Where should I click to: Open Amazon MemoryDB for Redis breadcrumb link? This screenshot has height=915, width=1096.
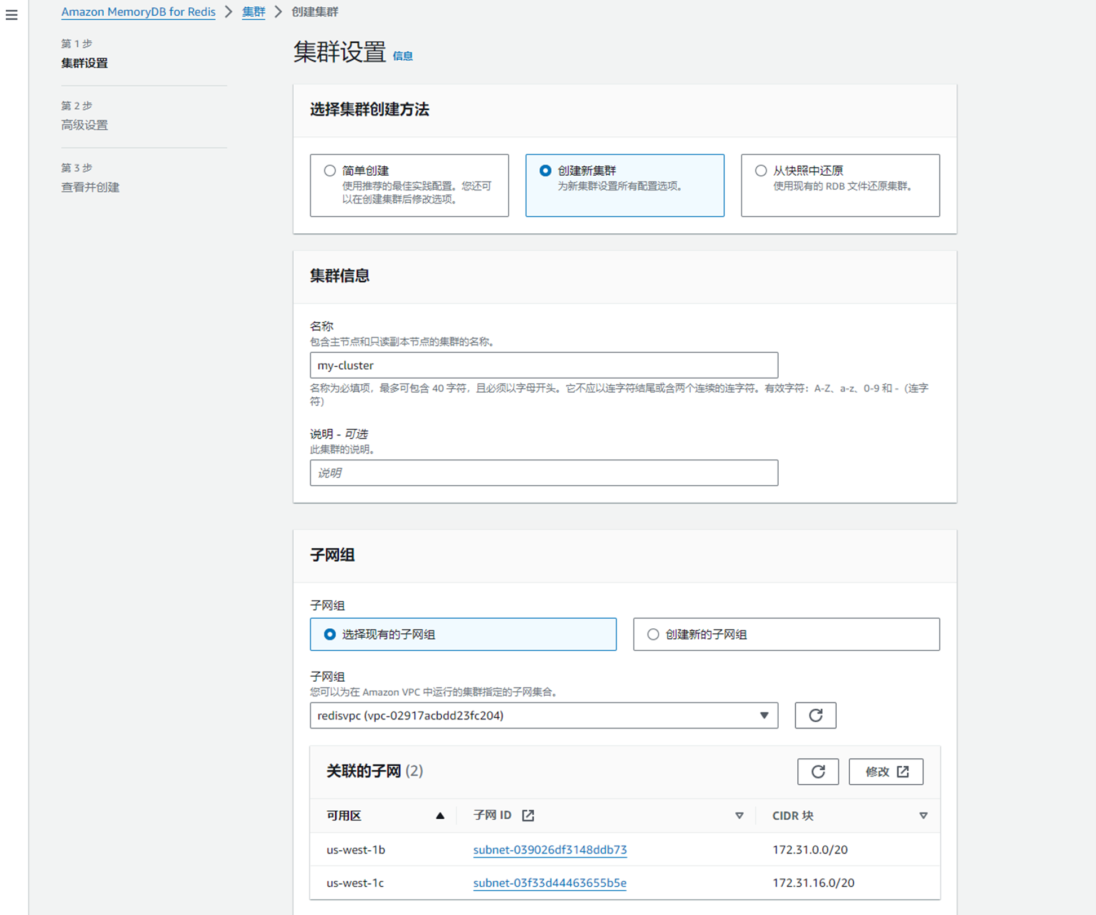pyautogui.click(x=138, y=12)
